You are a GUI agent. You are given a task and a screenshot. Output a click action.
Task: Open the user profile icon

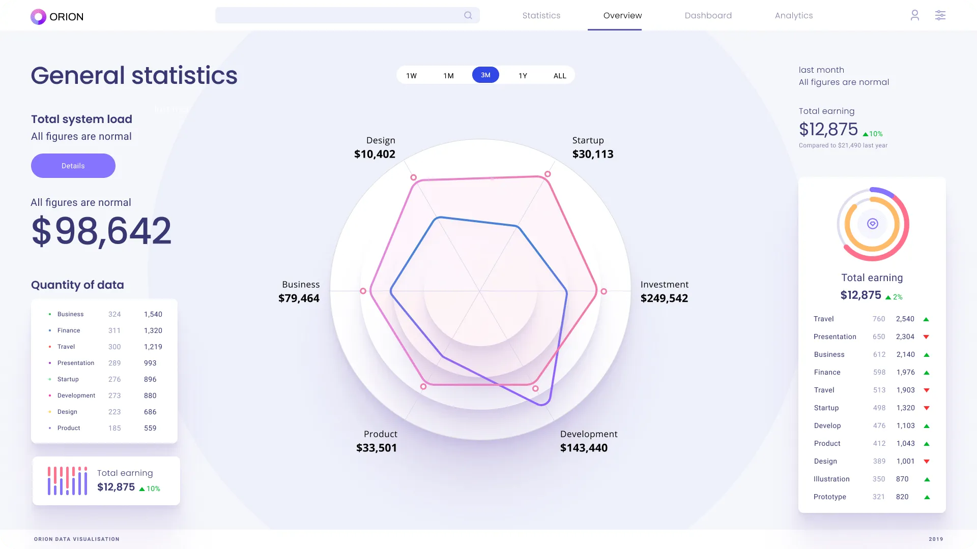coord(914,15)
